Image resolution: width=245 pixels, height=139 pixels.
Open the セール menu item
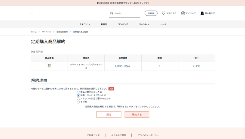163,24
